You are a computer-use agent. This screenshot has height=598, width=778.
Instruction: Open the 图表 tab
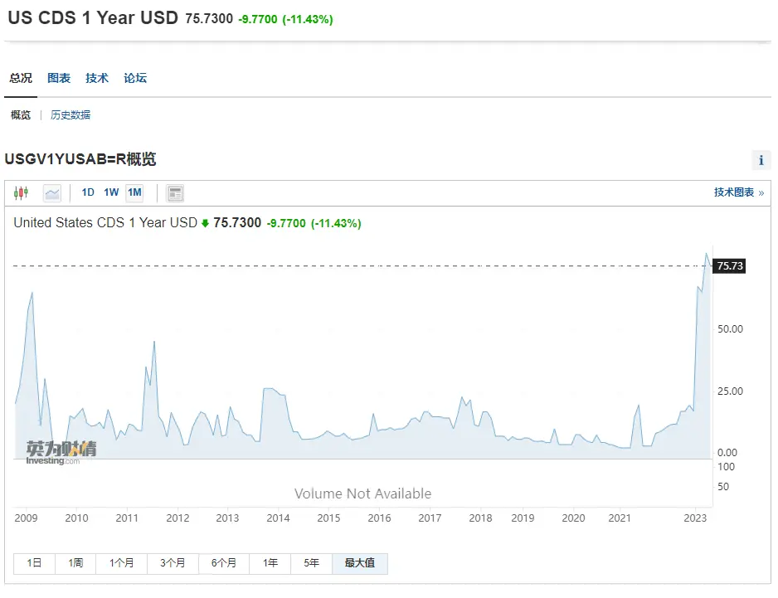point(59,78)
